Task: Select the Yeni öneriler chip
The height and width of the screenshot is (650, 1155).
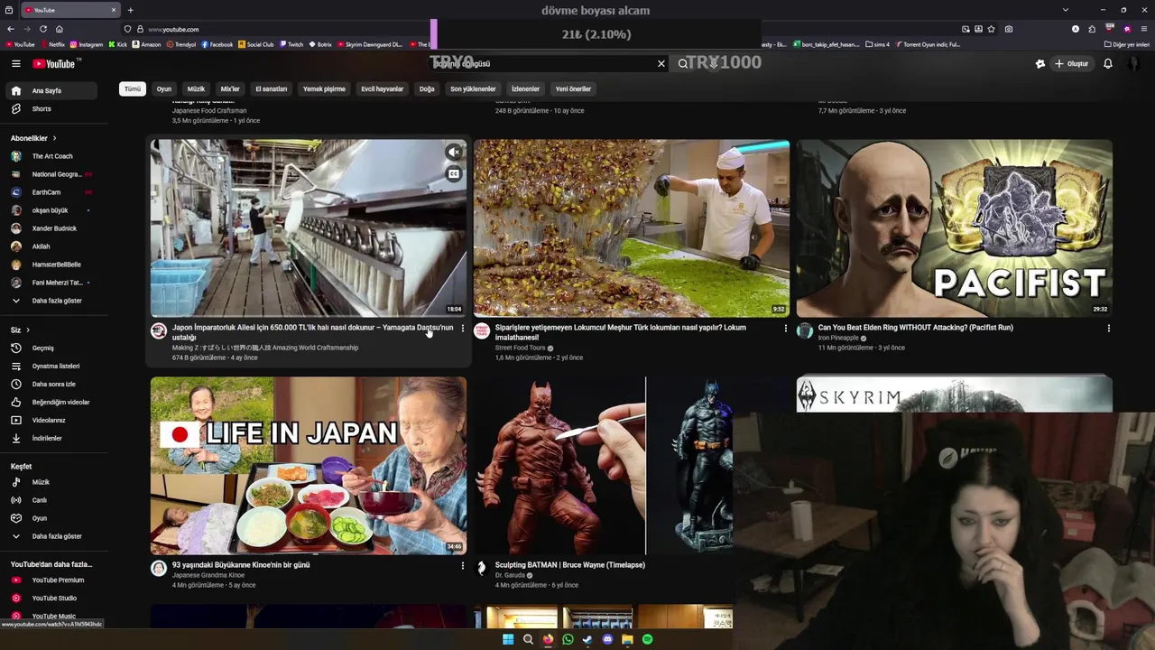Action: point(573,88)
